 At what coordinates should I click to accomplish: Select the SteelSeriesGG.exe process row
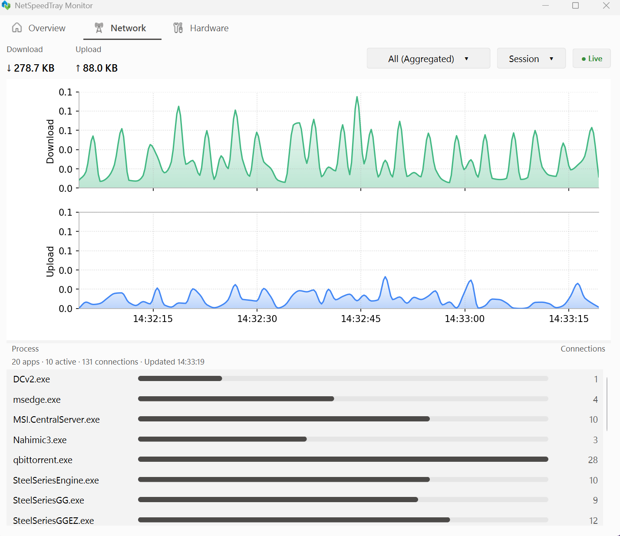[x=306, y=500]
